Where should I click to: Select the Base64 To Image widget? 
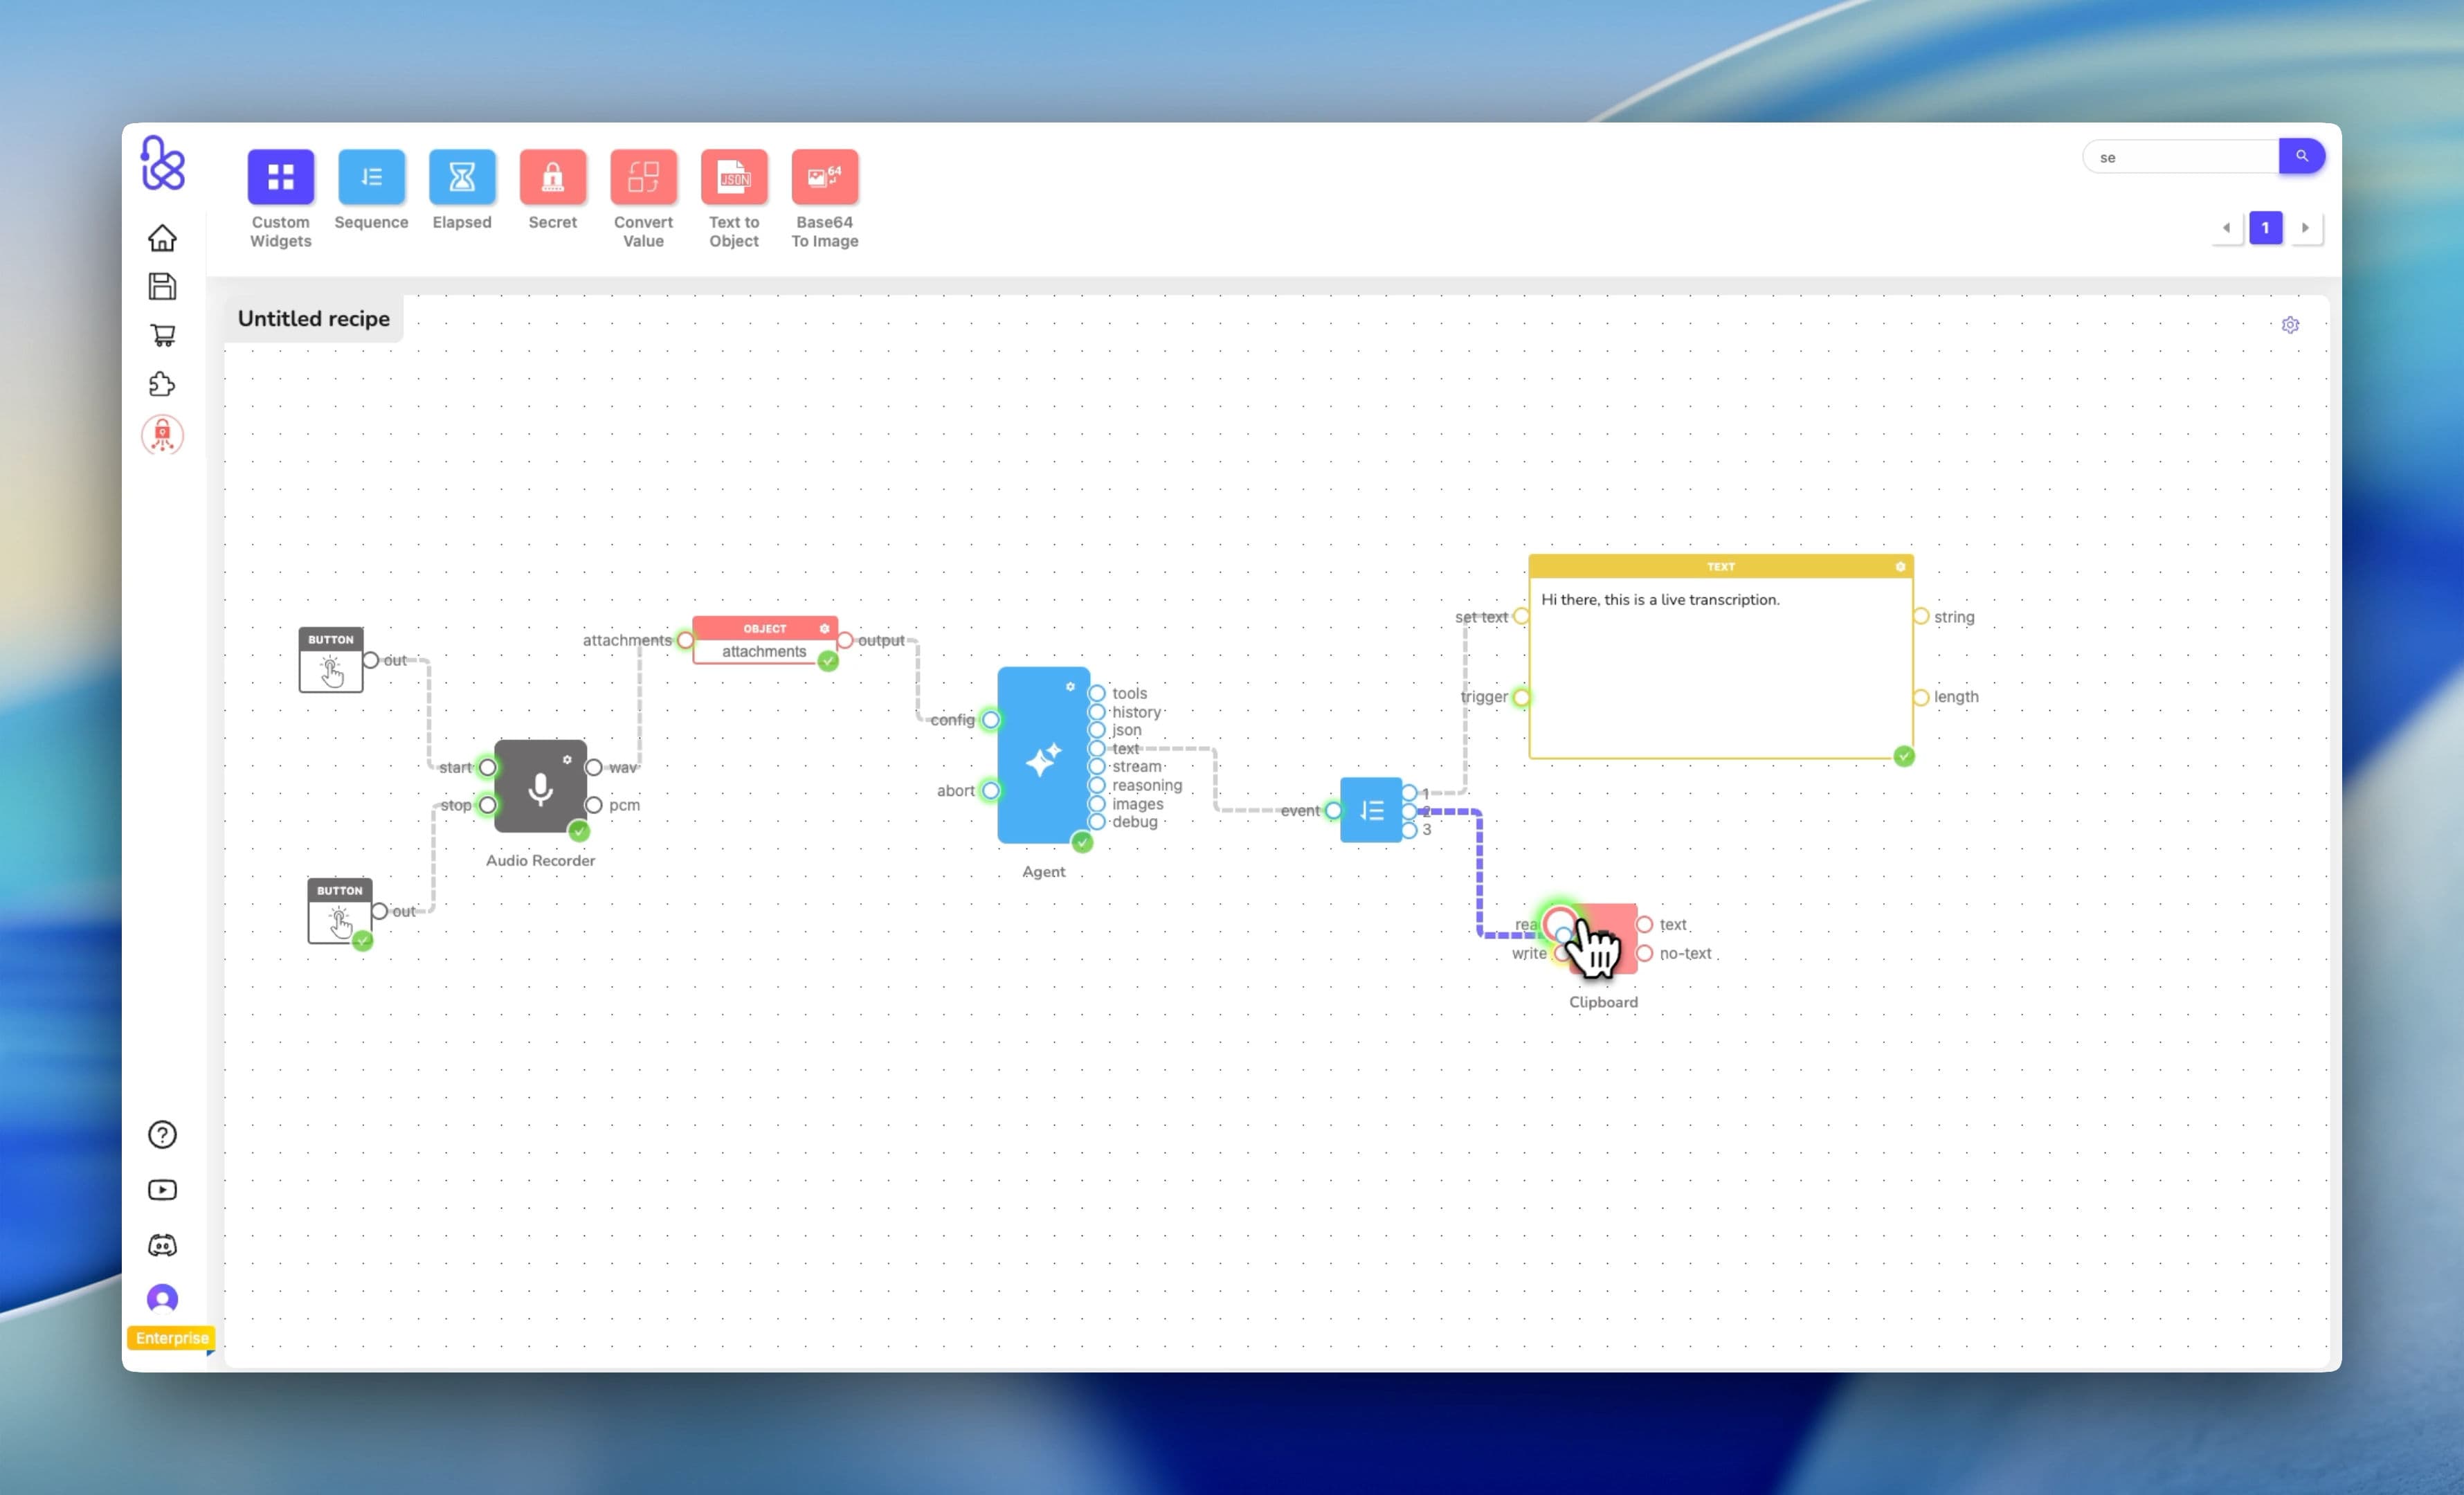(824, 178)
